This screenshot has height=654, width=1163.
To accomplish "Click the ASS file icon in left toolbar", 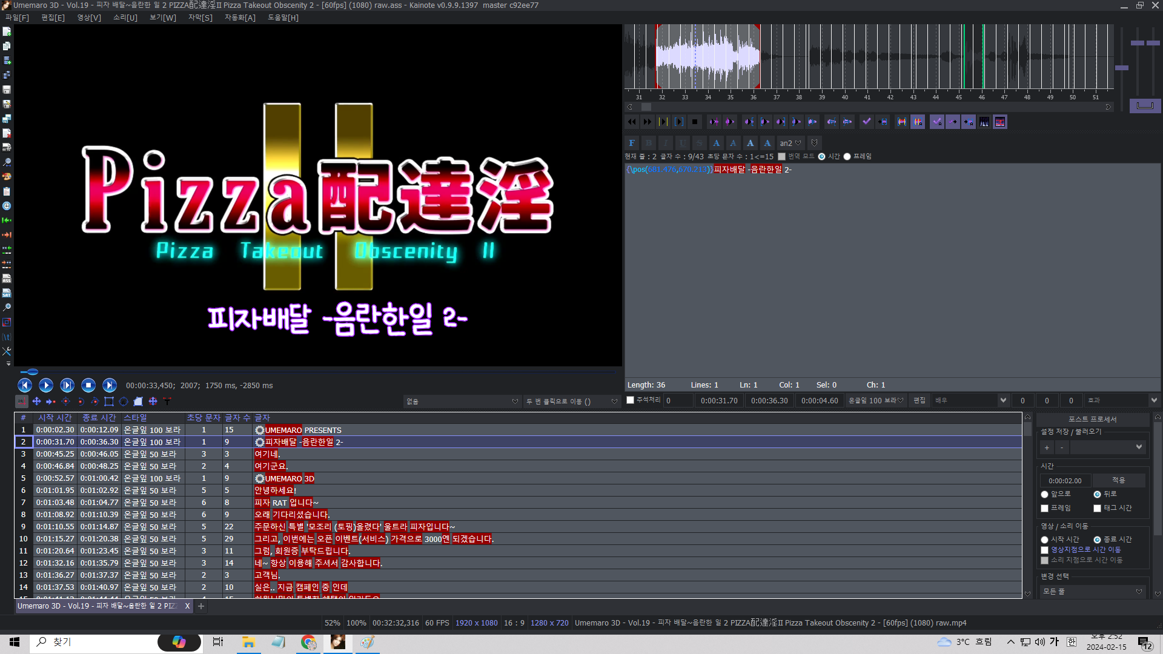I will click(x=7, y=279).
